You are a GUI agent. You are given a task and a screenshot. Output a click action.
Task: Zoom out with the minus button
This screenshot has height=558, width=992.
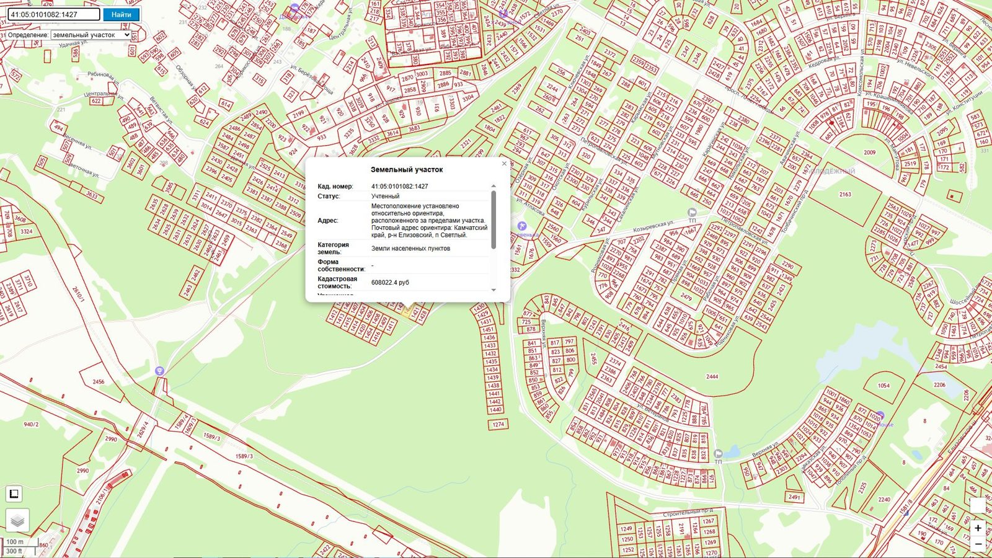pos(978,544)
